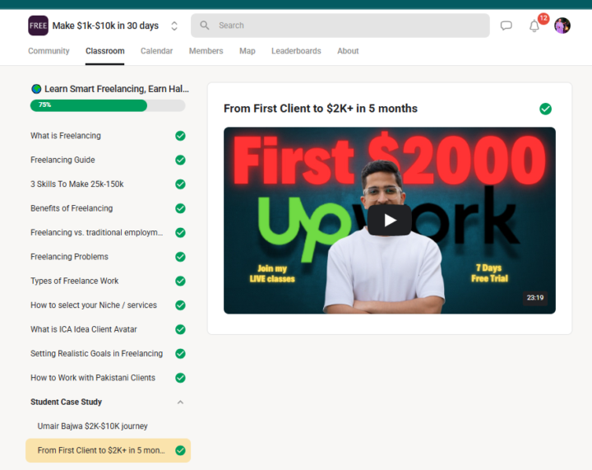Screen dimensions: 592x470
Task: Select the Classroom tab
Action: [x=105, y=51]
